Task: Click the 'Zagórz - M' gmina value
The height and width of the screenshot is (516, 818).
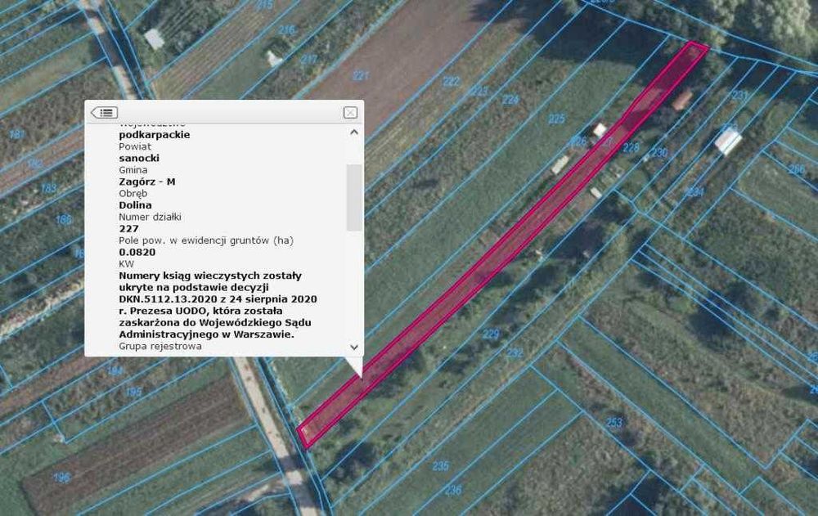Action: (x=147, y=182)
